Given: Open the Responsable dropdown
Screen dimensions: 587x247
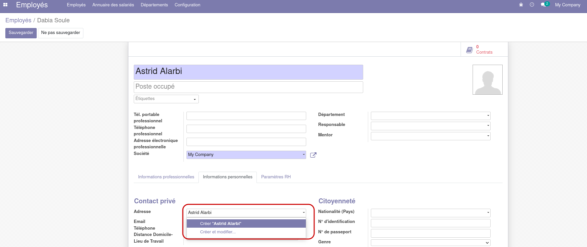Looking at the screenshot, I should pos(431,126).
